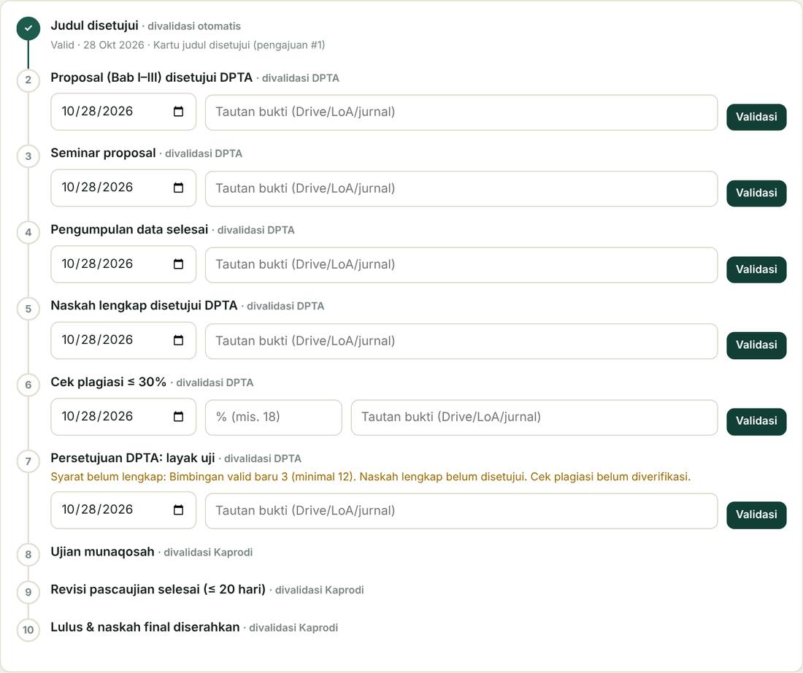
Task: Open calendar icon in Pengumpulan data selesai row
Action: pyautogui.click(x=178, y=264)
